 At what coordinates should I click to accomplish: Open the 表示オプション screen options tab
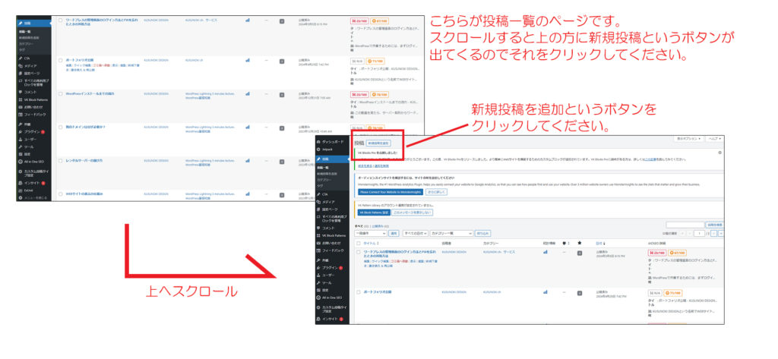click(688, 140)
